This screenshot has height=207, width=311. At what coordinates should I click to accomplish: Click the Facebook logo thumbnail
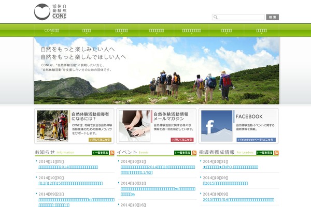pyautogui.click(x=217, y=126)
